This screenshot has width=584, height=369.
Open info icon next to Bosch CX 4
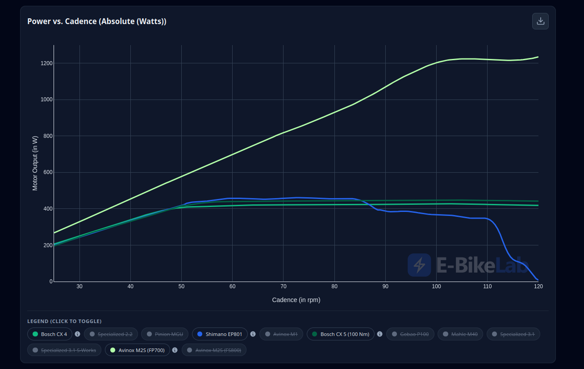tap(77, 334)
